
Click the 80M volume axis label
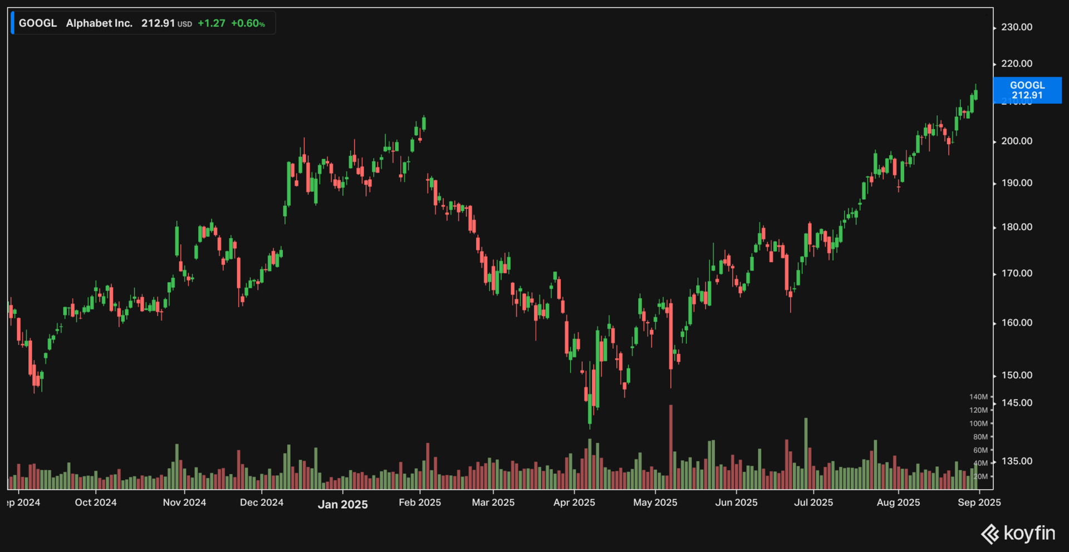[x=980, y=437]
